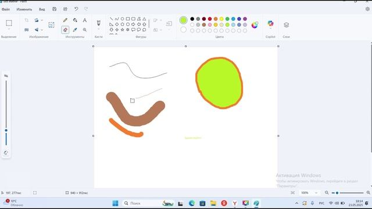Expand the Brushes dropdown arrow
The width and height of the screenshot is (372, 209).
(x=98, y=29)
